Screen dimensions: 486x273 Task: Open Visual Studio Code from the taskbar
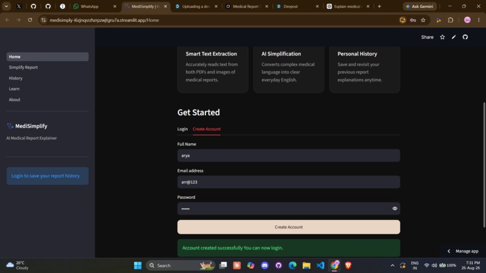click(320, 265)
